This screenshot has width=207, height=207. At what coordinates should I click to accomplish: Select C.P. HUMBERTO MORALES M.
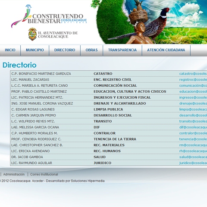[34, 133]
